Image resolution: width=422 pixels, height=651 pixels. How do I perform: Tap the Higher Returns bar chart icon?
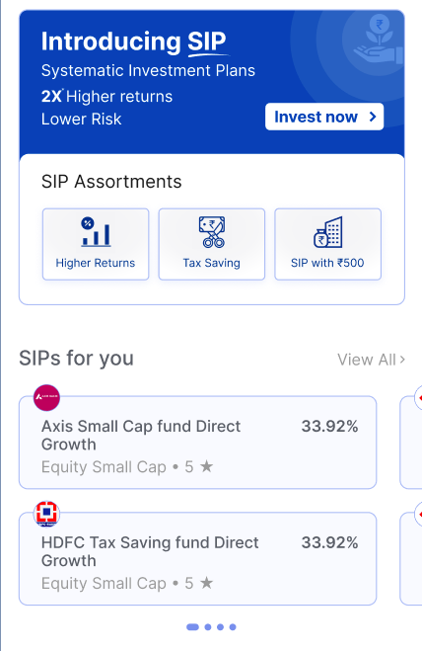[x=96, y=232]
